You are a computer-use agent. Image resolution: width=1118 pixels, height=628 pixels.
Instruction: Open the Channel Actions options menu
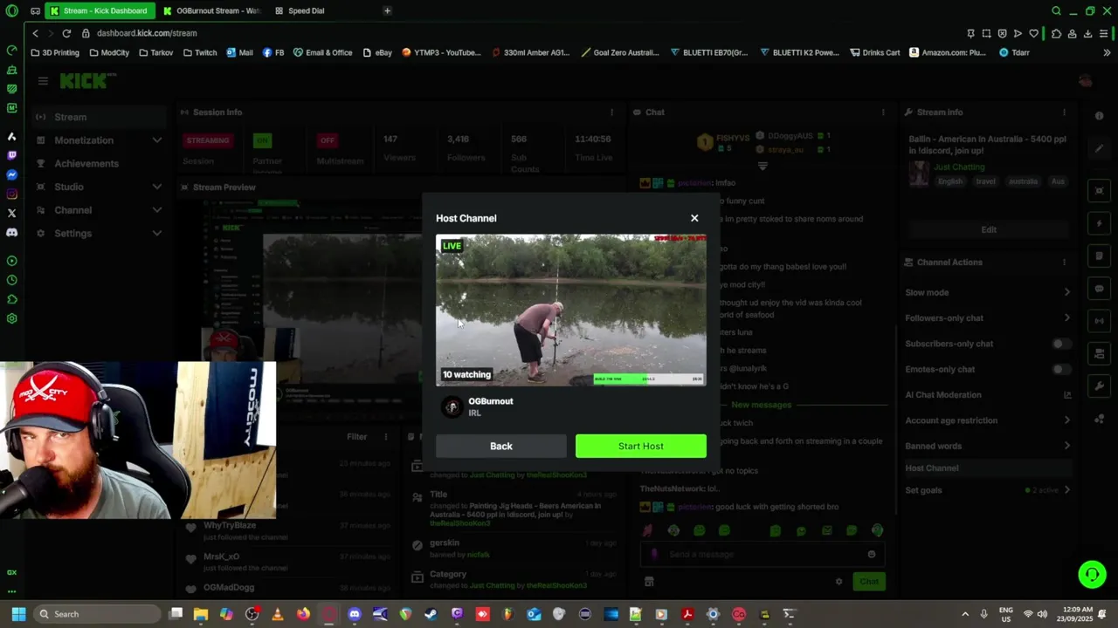[1064, 263]
